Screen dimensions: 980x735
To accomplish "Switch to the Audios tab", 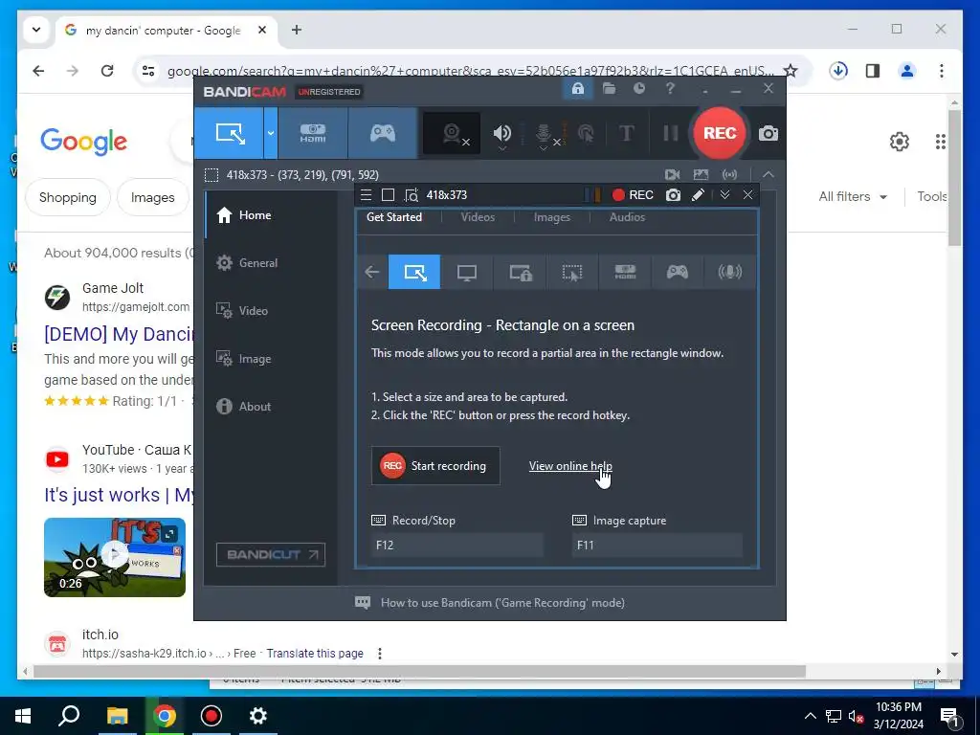I will (627, 217).
